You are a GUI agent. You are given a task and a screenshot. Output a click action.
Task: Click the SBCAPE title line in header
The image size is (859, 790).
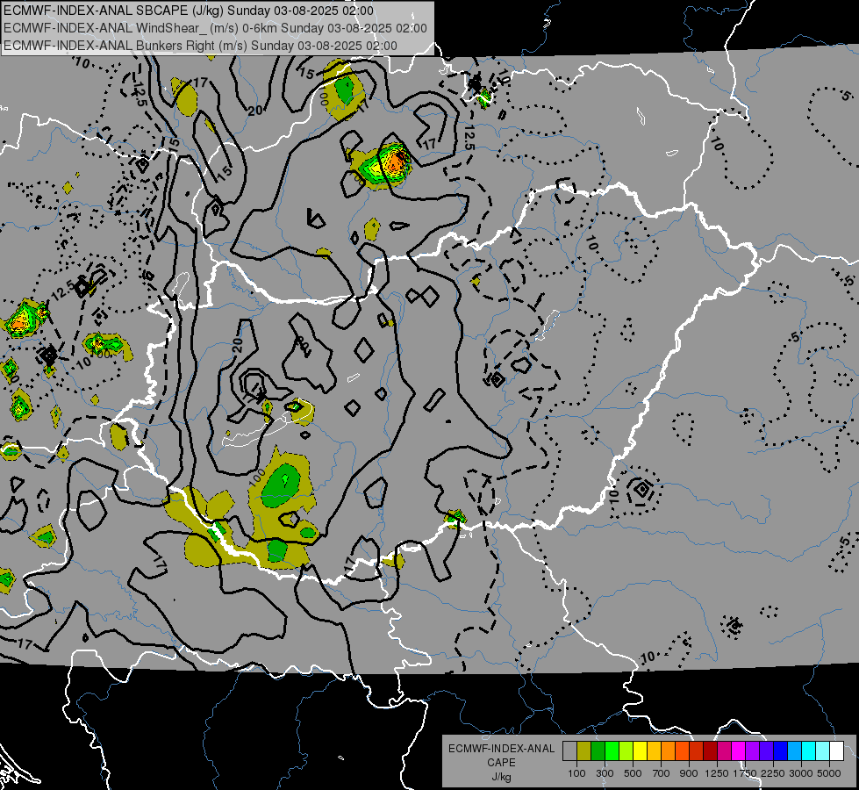pos(189,11)
